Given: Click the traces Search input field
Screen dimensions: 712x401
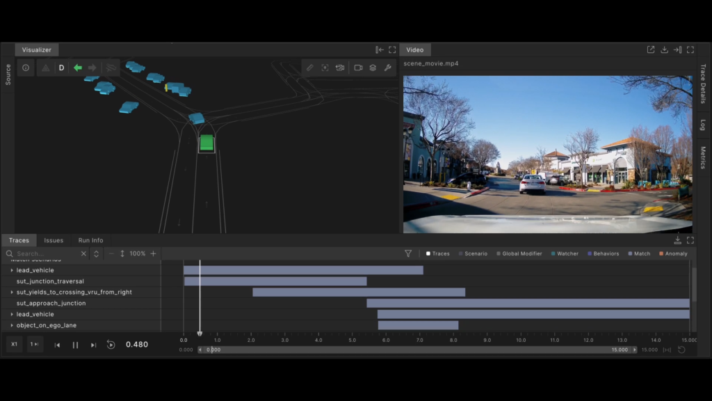Looking at the screenshot, I should (x=47, y=253).
